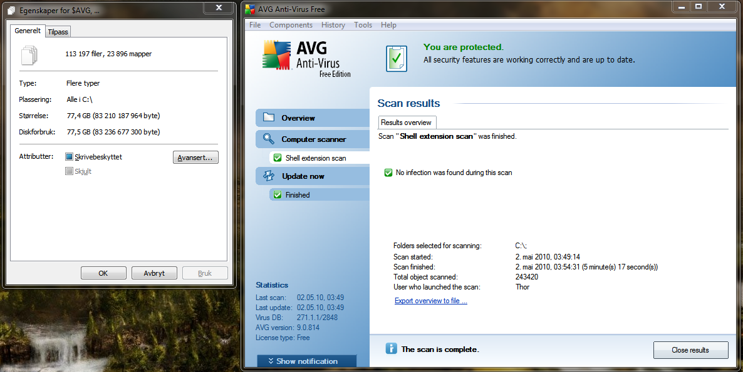
Task: Click the AVG logo icon in title bar
Action: (x=250, y=9)
